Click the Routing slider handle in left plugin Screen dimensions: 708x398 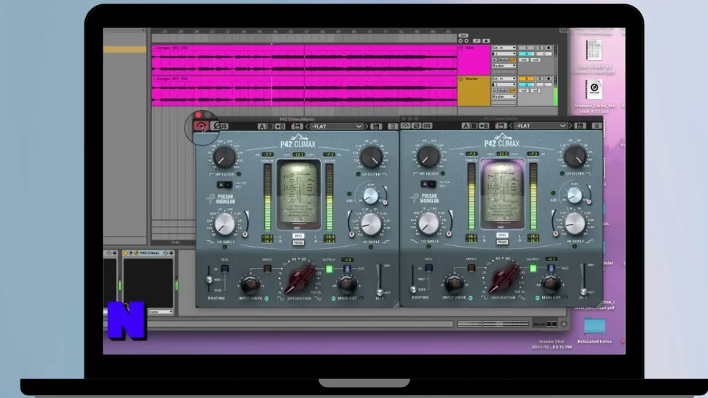tap(209, 280)
